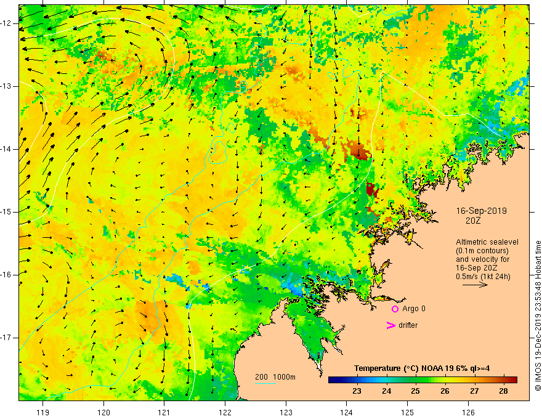Click the latitude label -12

tap(7, 23)
